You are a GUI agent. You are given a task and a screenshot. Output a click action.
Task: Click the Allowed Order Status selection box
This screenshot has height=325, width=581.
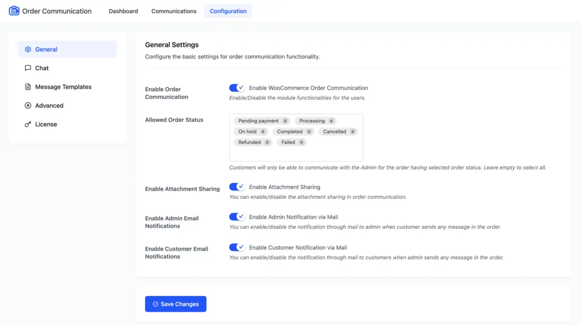(296, 153)
